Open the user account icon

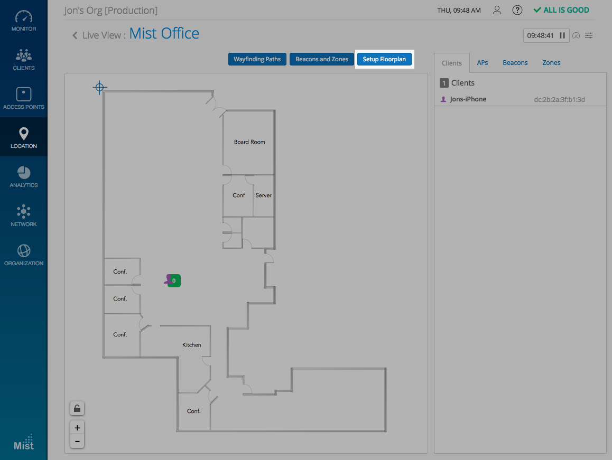pyautogui.click(x=497, y=10)
